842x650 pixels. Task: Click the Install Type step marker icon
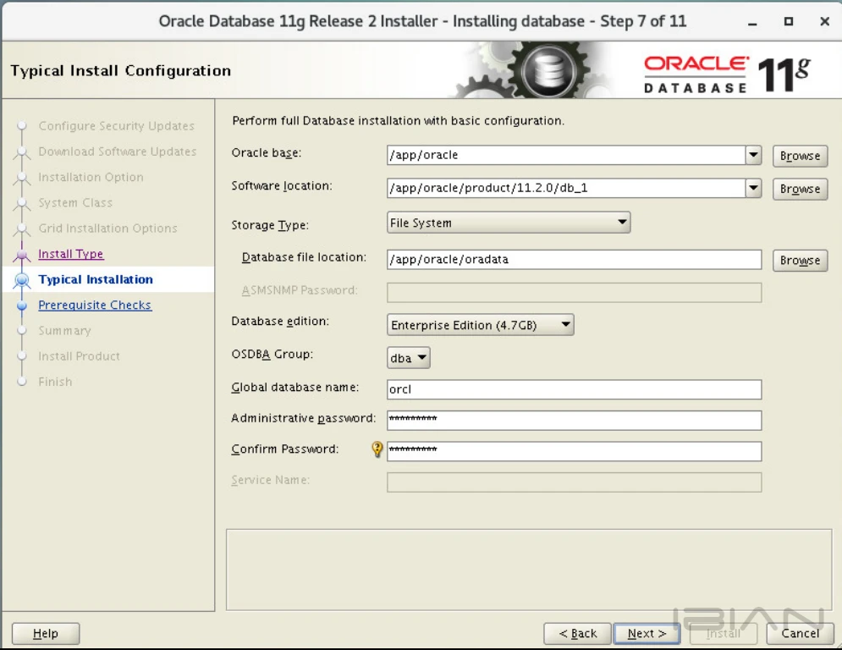(x=22, y=254)
